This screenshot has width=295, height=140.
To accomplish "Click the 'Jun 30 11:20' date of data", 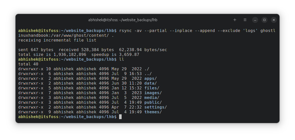I will click(127, 83).
